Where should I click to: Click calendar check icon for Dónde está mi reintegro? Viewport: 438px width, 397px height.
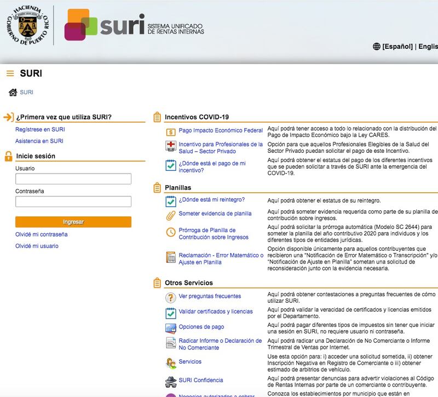pyautogui.click(x=171, y=201)
